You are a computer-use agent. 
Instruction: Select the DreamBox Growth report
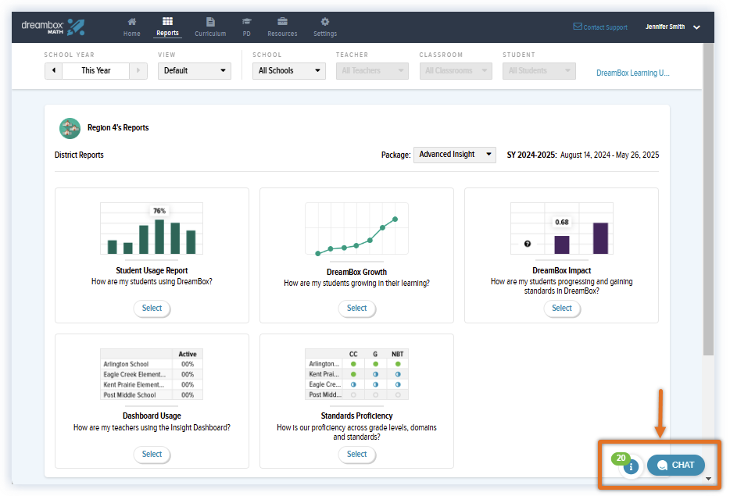pos(356,308)
